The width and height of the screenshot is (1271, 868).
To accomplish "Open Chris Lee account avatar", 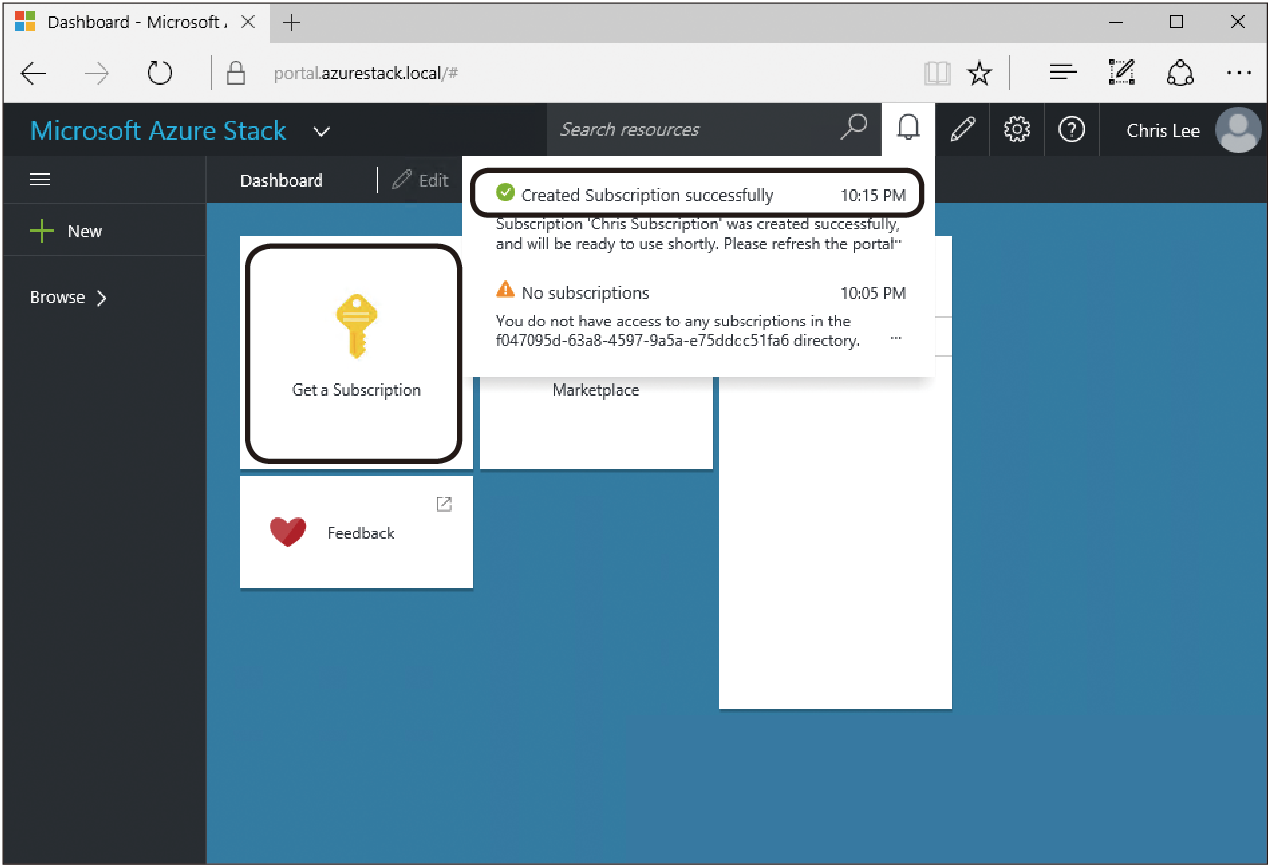I will 1238,130.
